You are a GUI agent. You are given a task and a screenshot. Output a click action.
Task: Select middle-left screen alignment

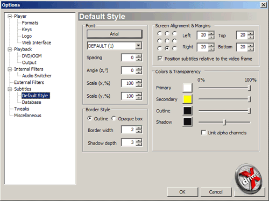tap(159, 41)
